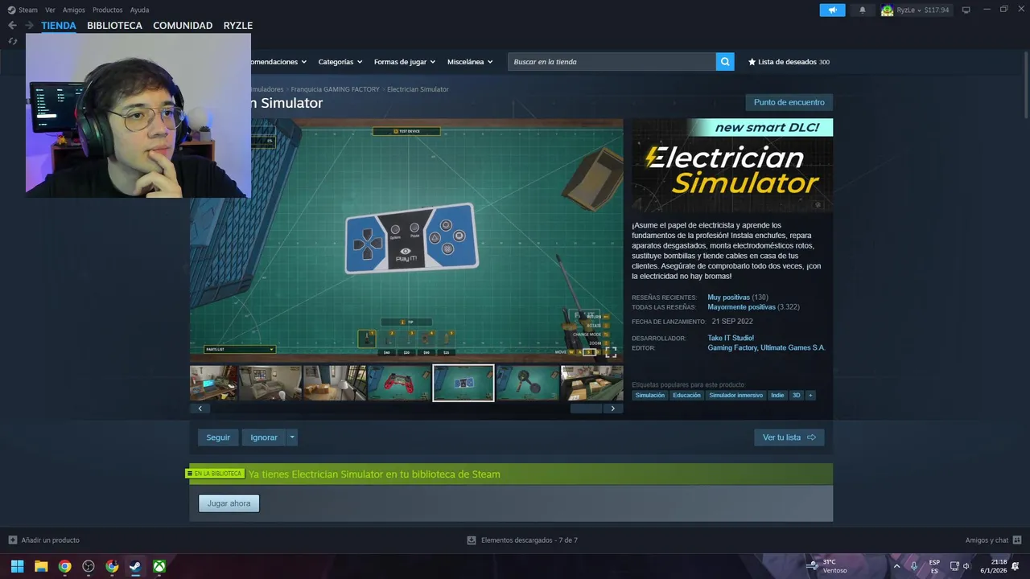Click the screenshot strip scrollbar handle
The image size is (1030, 579).
pos(586,409)
